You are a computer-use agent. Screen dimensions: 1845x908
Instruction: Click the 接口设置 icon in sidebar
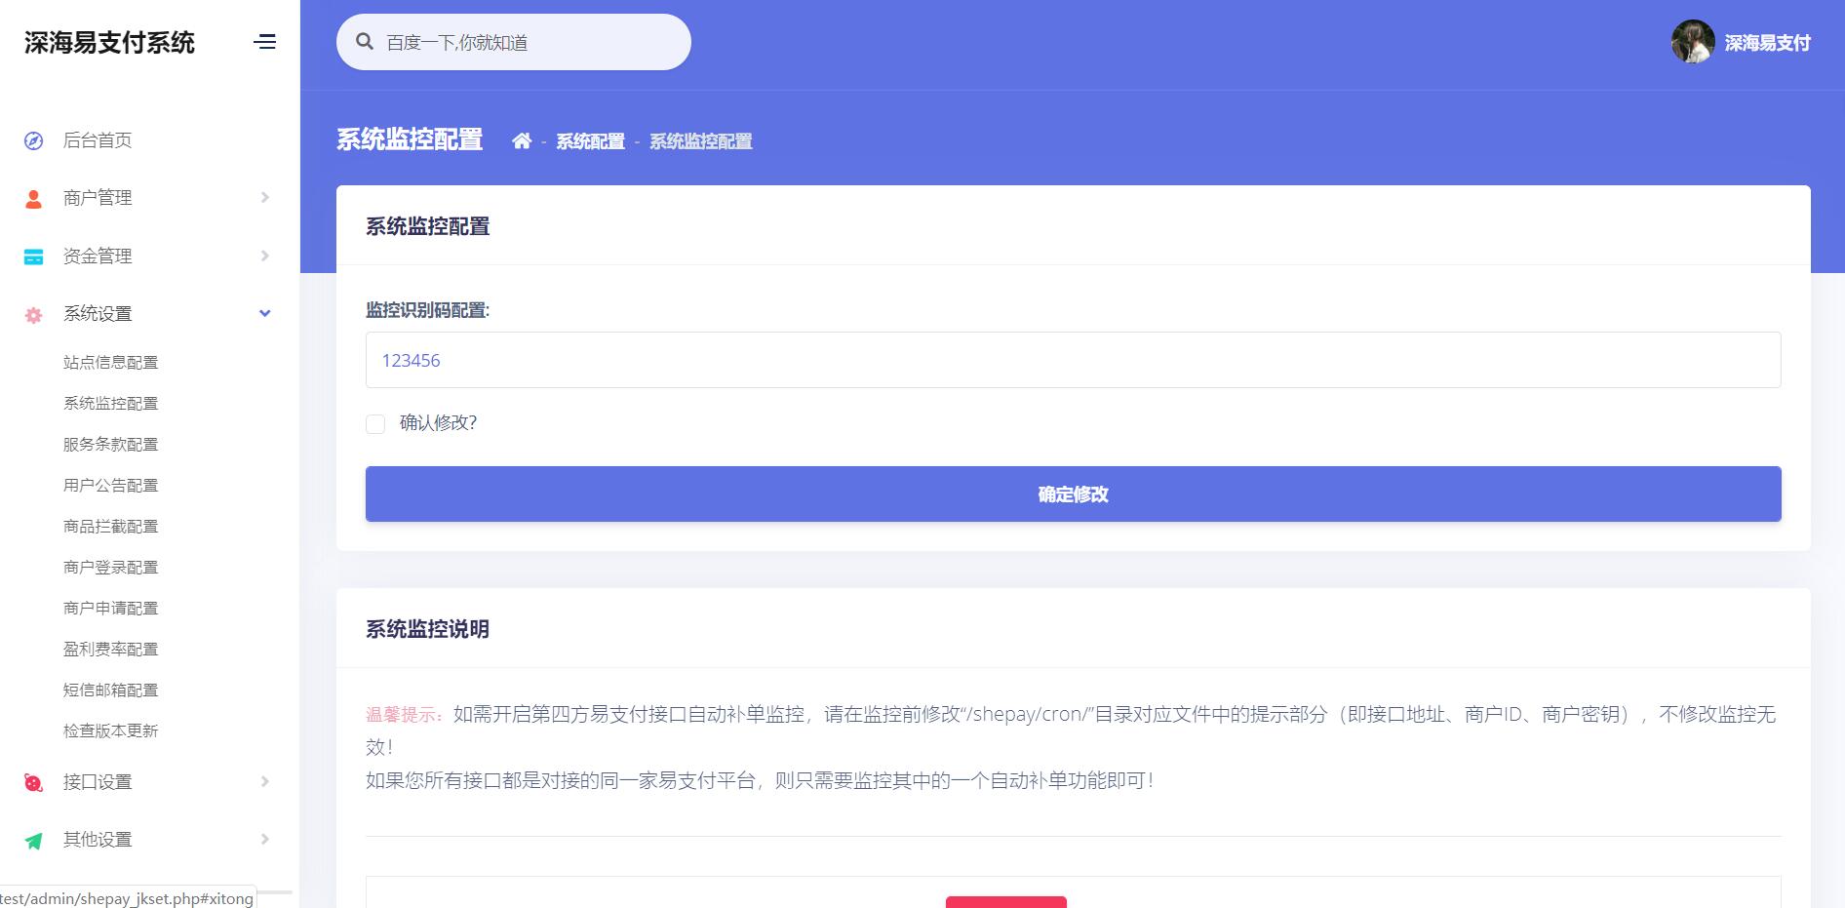point(32,780)
